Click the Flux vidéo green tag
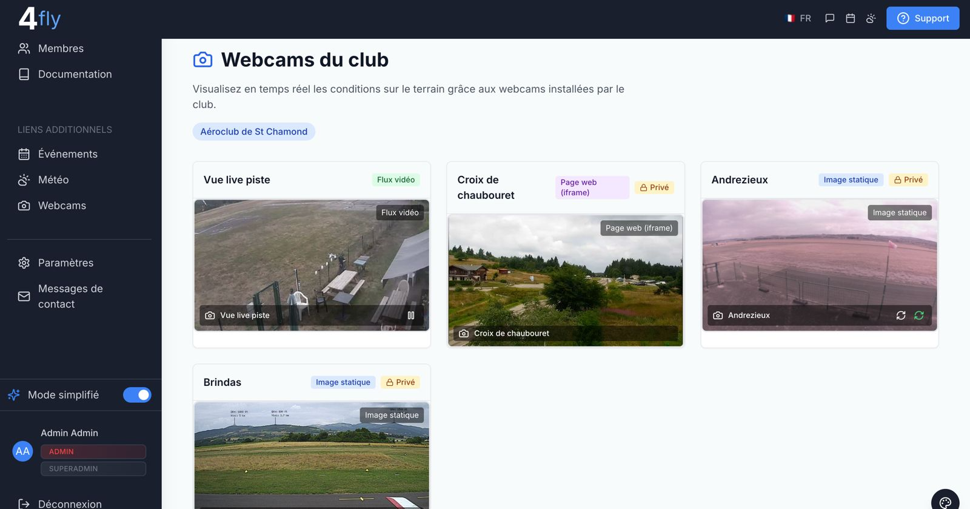Screen dimensions: 970x509 coord(396,180)
